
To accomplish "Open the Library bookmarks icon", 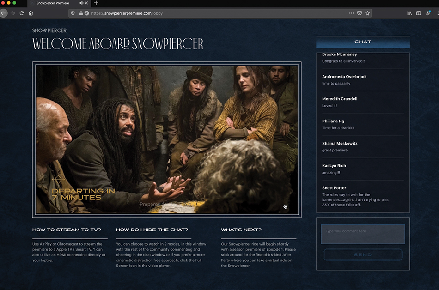I will [x=409, y=13].
